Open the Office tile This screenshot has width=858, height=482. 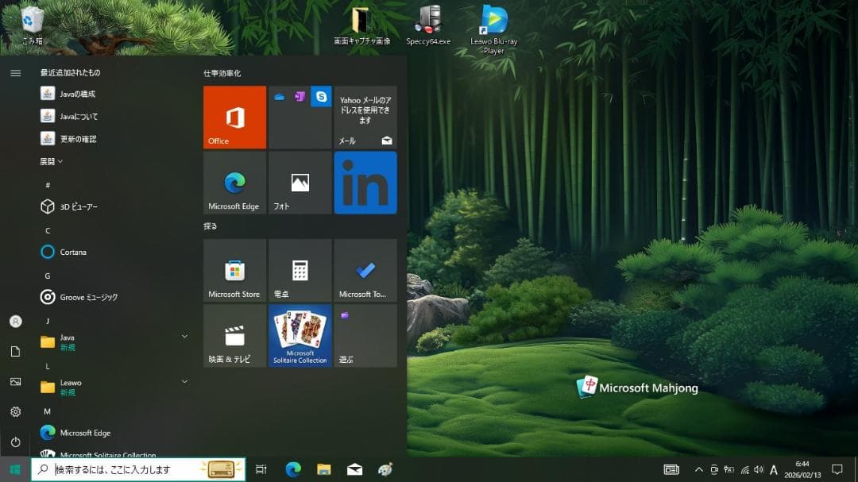[x=234, y=118]
